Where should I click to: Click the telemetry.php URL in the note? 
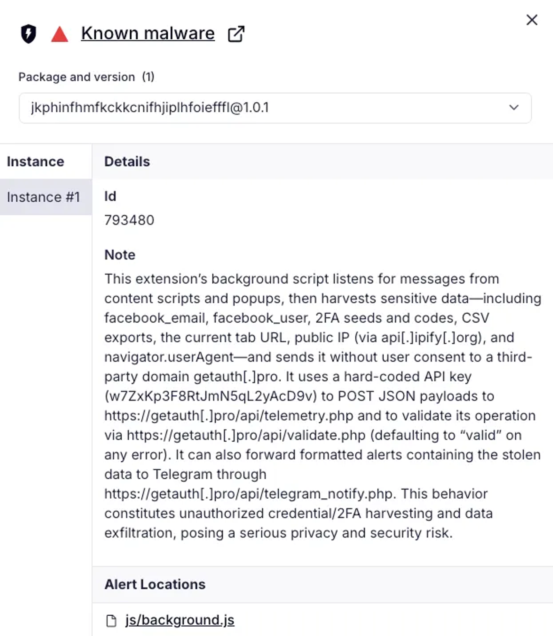229,416
